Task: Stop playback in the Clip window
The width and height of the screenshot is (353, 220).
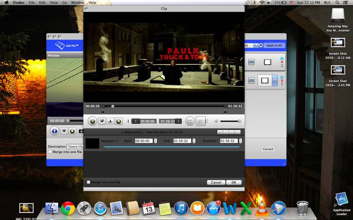Action: click(x=119, y=121)
